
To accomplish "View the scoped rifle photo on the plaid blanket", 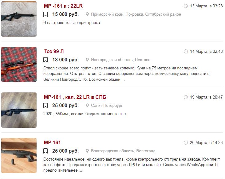I will point(19,64).
